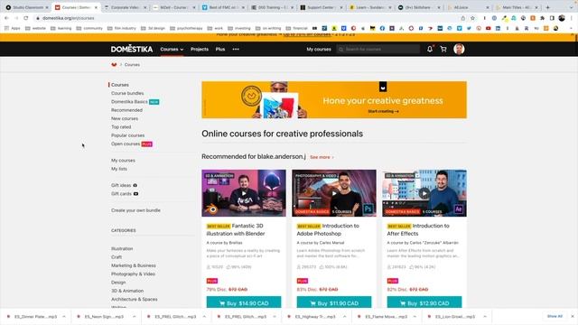Close the downloads bar
Image resolution: width=578 pixels, height=325 pixels.
(573, 316)
